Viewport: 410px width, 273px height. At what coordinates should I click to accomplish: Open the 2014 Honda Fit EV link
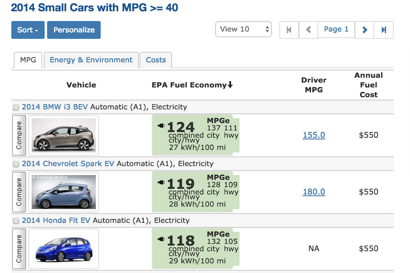coord(56,220)
